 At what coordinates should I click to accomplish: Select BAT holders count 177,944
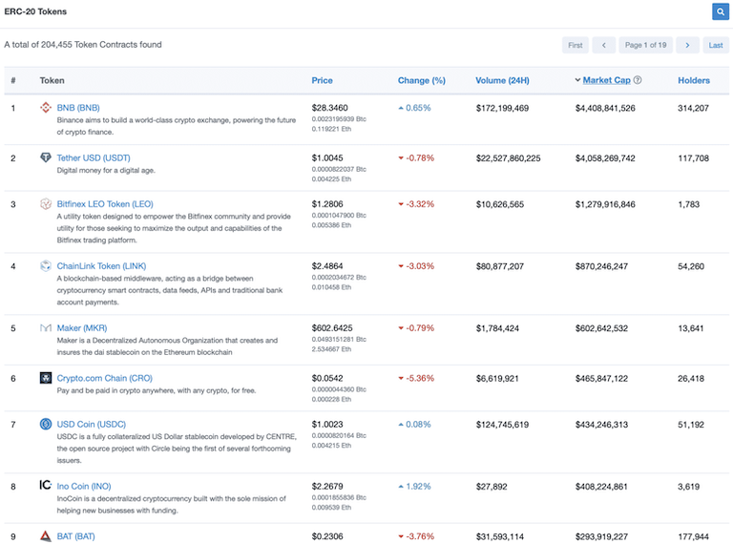coord(693,536)
